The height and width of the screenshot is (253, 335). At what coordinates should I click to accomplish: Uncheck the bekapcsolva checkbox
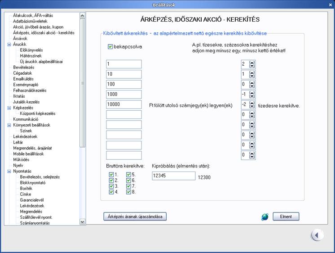pyautogui.click(x=110, y=47)
